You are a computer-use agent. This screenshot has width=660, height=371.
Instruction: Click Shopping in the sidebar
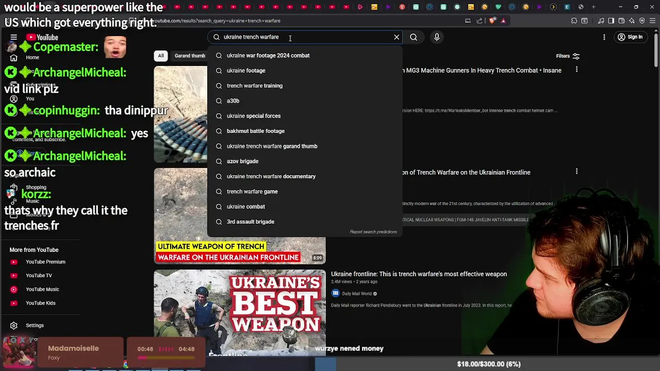click(36, 188)
